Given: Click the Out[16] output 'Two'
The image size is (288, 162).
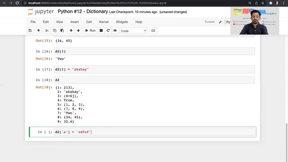Looking at the screenshot, I should coord(60,59).
